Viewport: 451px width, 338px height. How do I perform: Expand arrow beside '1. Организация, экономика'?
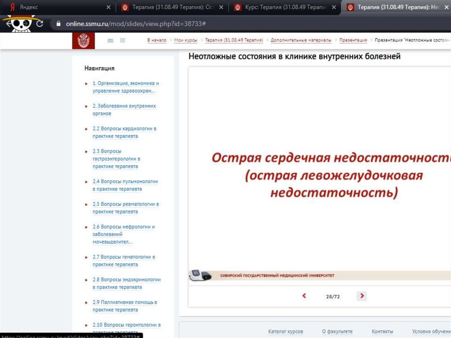[86, 84]
